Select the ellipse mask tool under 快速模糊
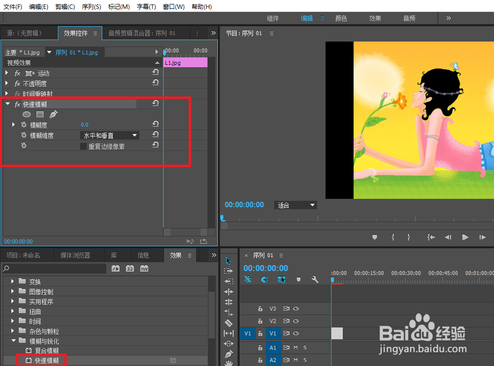 (27, 114)
